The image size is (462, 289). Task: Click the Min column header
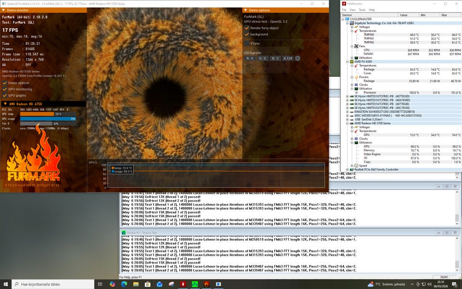pyautogui.click(x=430, y=15)
